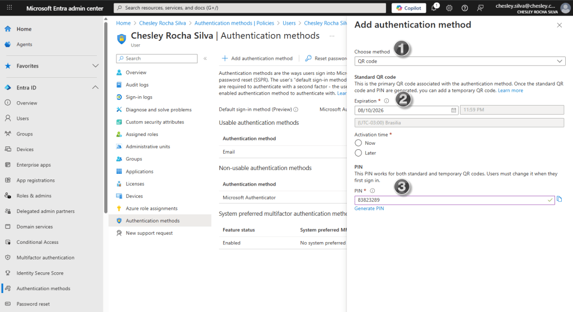Select the Now activation time option
This screenshot has height=312, width=573.
pos(359,143)
